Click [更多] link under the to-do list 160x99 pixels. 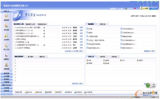81,51
